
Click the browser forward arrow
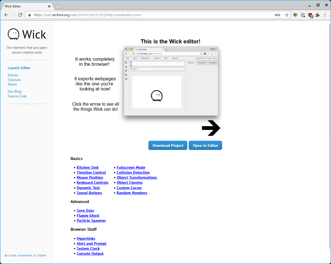(13, 15)
